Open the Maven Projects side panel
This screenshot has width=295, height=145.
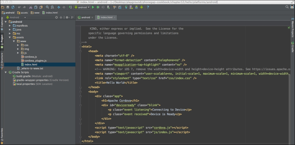click(x=293, y=28)
